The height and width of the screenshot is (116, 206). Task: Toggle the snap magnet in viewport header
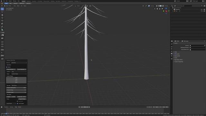point(86,6)
